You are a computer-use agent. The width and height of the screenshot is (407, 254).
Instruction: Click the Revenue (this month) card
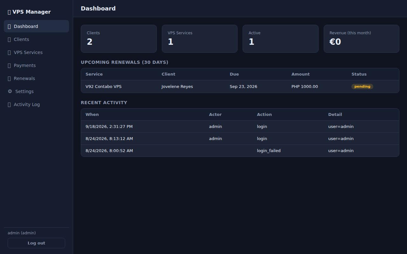pos(362,39)
